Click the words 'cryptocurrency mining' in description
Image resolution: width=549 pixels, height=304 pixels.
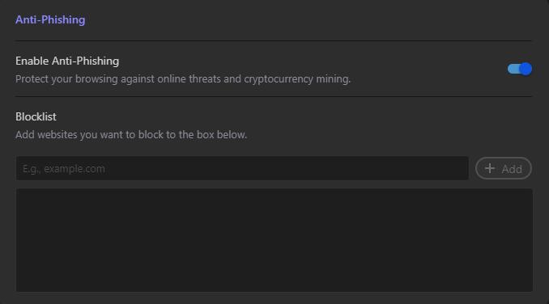click(x=296, y=79)
